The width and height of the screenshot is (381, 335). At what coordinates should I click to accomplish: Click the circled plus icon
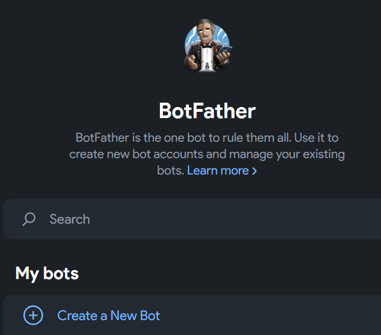tap(33, 316)
